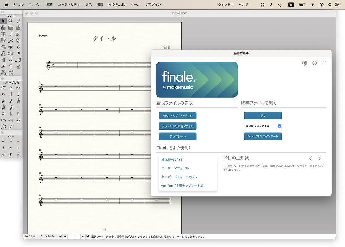
Task: Open the Launch Window help icon
Action: (x=315, y=63)
